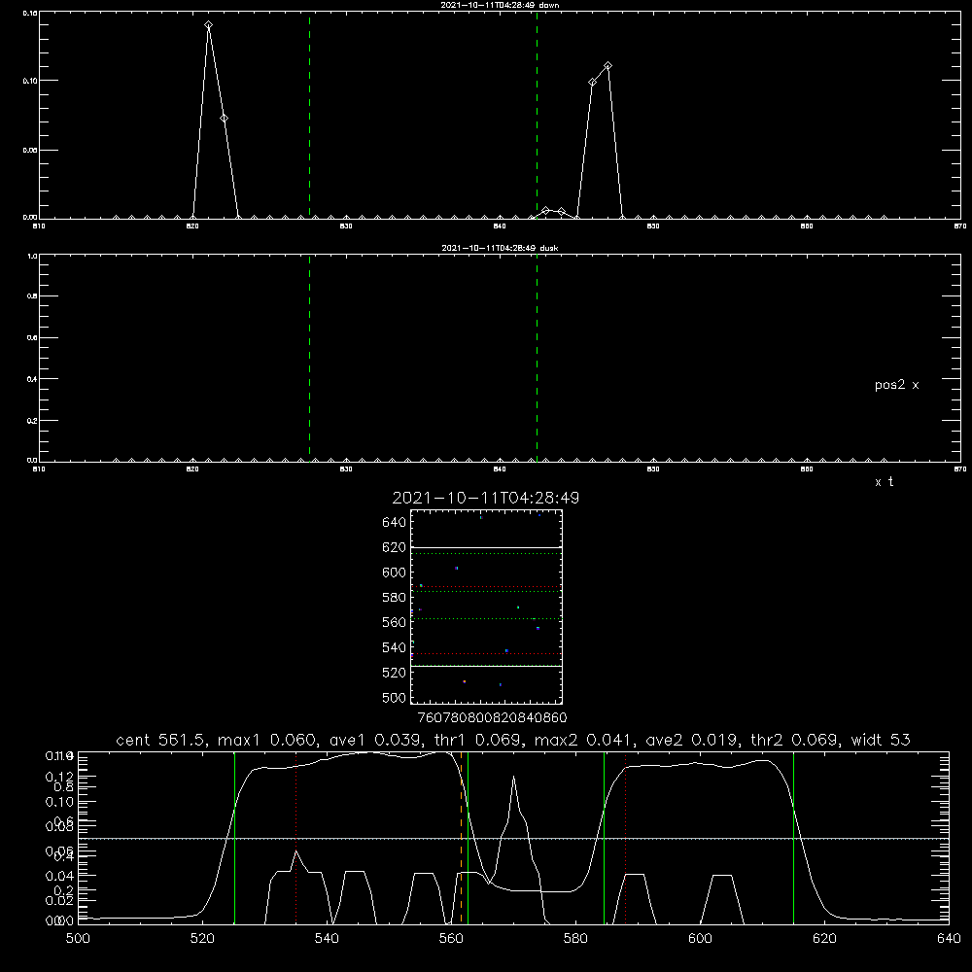Click the orange dashed centre line in bottom plot
The image size is (972, 972).
point(461,838)
